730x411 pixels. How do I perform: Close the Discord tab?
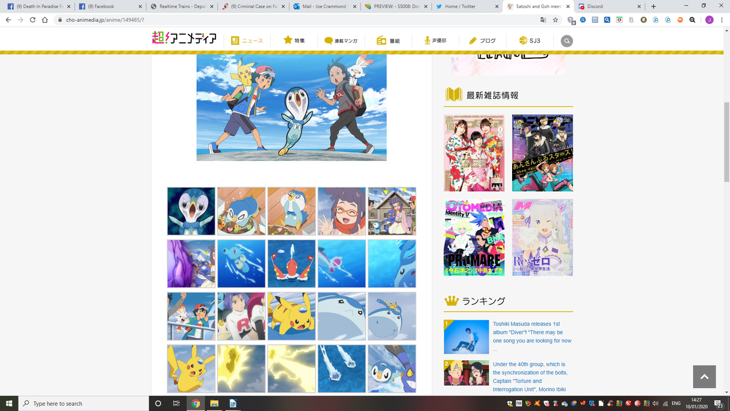639,6
